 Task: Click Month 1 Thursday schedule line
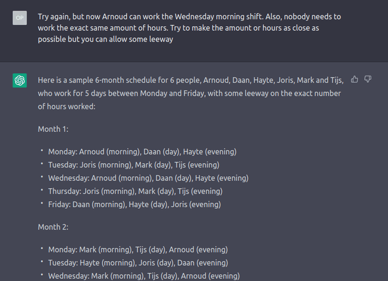135,191
